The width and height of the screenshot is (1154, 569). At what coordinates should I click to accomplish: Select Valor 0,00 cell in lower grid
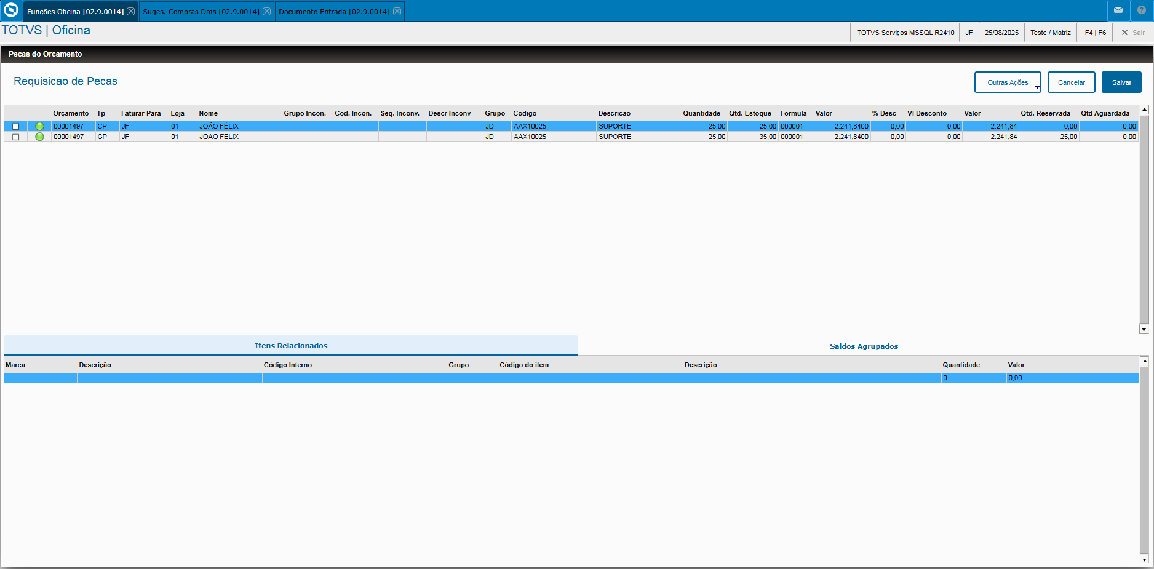tap(1072, 378)
